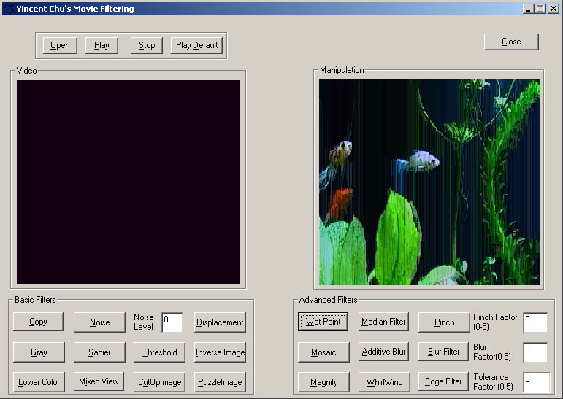
Task: Stop the video playback
Action: 147,45
